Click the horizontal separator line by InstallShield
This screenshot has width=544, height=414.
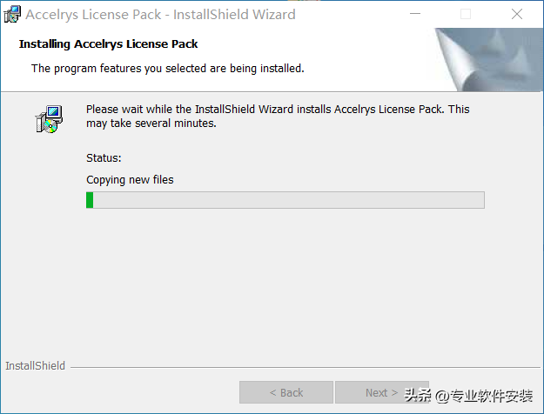click(x=306, y=367)
